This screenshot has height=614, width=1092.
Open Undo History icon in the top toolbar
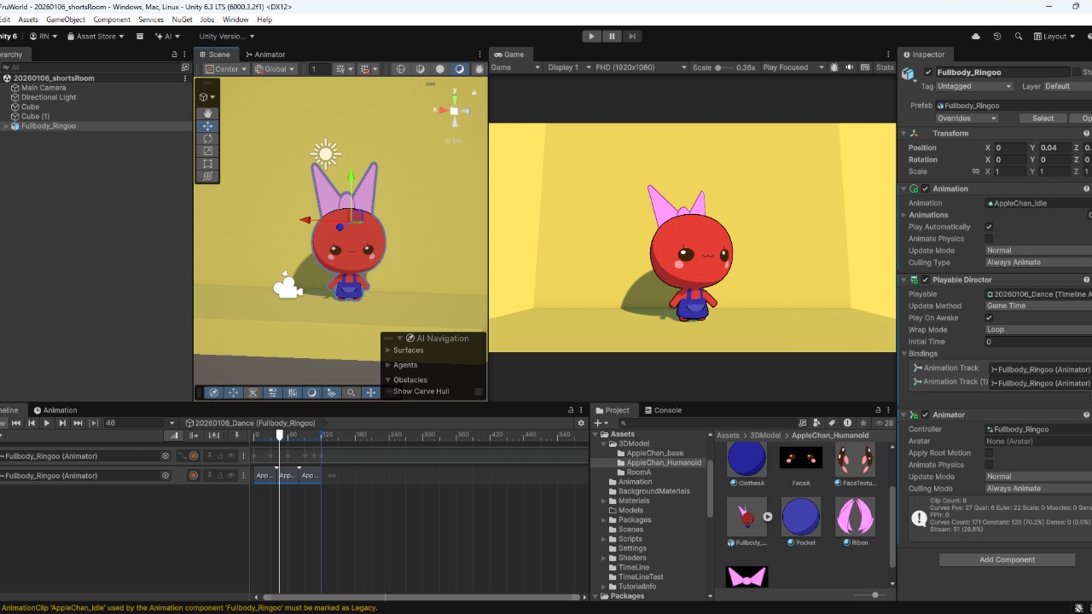pos(997,36)
